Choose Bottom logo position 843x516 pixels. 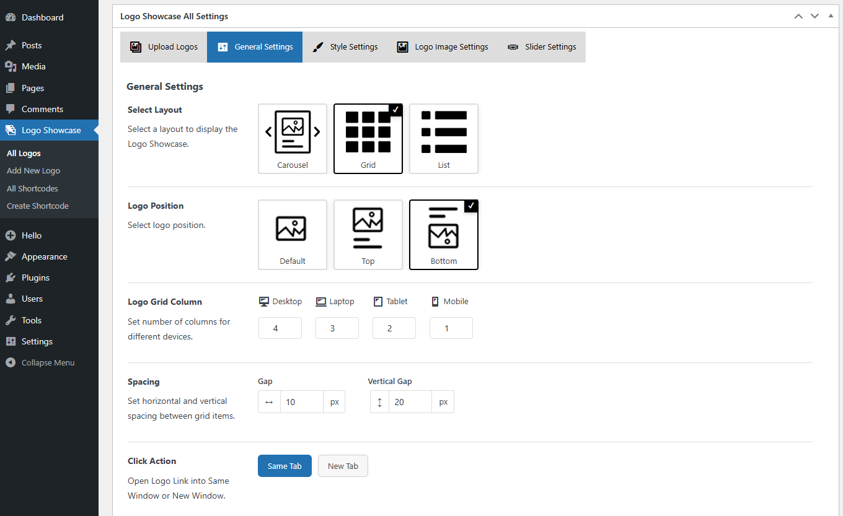(x=444, y=235)
